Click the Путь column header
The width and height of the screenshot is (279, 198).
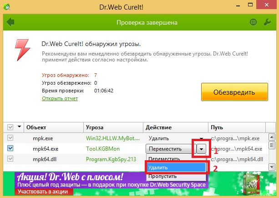237,127
